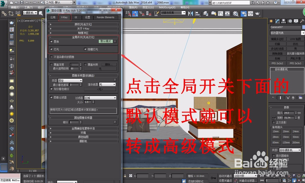
Task: Click the New Scene icon in the title bar
Action: tap(12, 2)
